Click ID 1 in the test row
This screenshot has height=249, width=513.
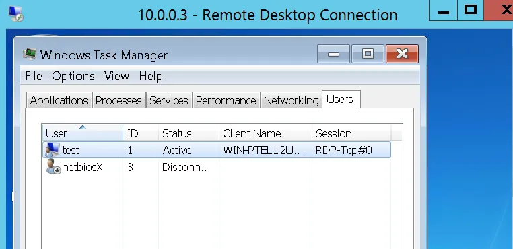coord(130,150)
